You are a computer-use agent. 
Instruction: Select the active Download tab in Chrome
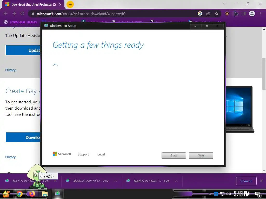pos(34,5)
